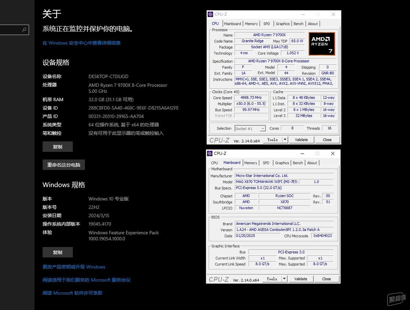Open 在 Windows 安全中心中查看详细信息 link
Screen dimensions: 410x310
pos(82,43)
